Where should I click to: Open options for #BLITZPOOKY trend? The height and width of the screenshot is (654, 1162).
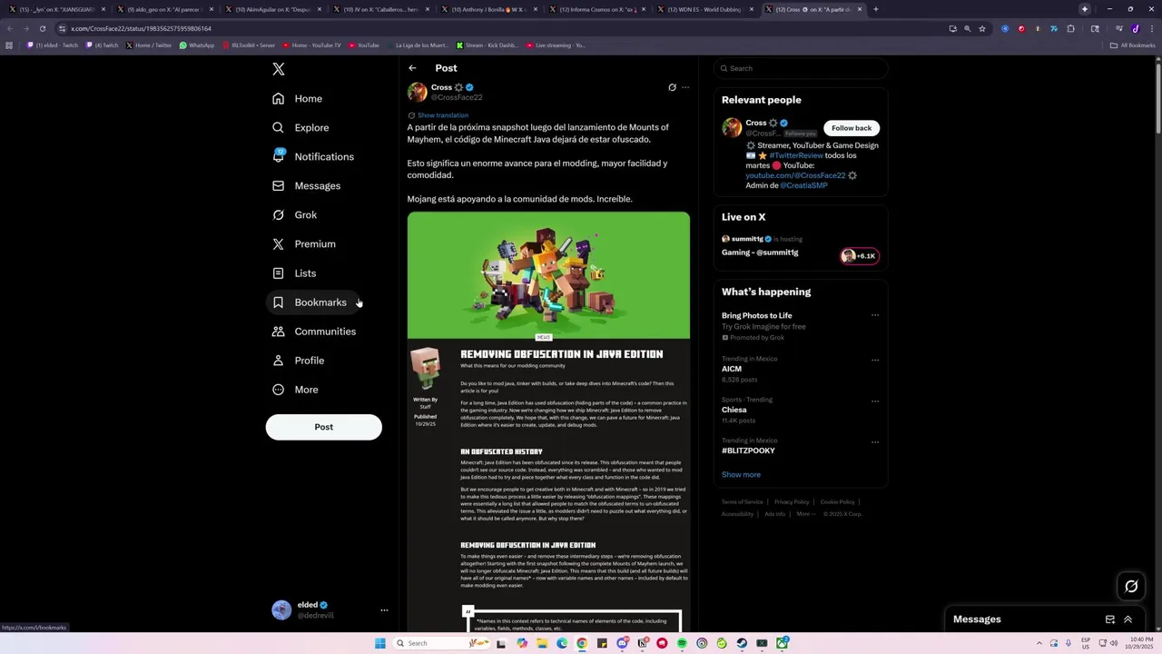(875, 442)
